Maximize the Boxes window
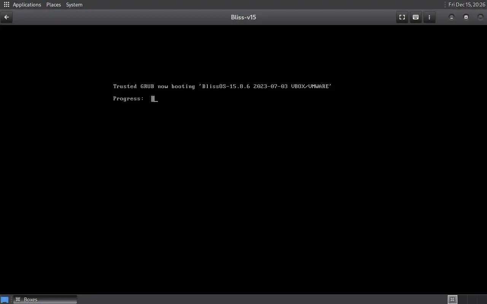This screenshot has height=304, width=487. tap(466, 17)
